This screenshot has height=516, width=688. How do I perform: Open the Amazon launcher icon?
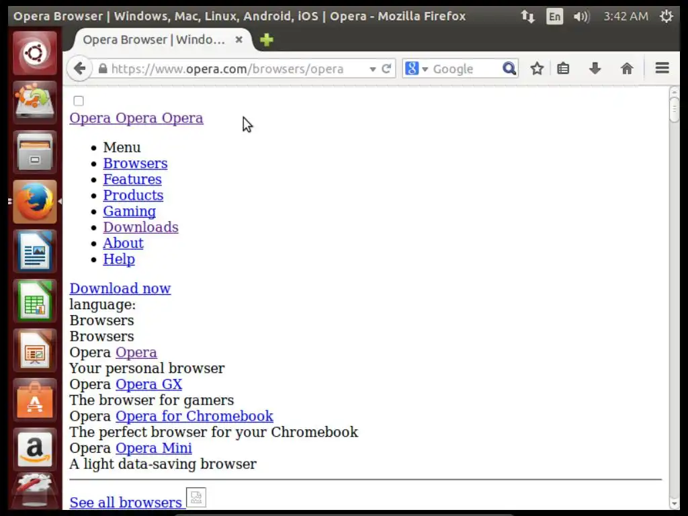[x=35, y=449]
